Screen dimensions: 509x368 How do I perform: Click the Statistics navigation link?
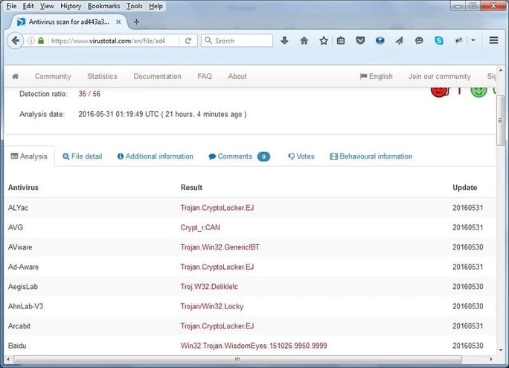pos(102,76)
